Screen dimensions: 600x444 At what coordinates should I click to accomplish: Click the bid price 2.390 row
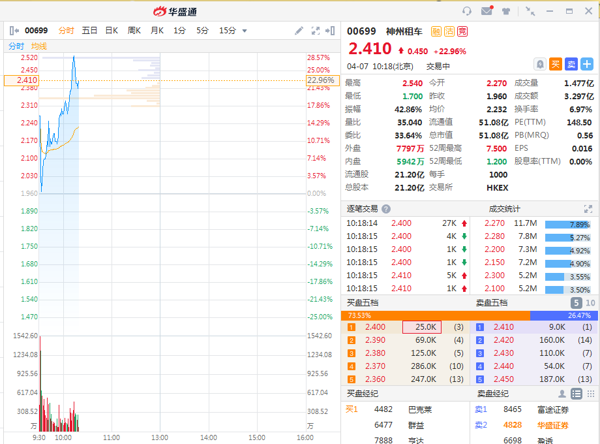pyautogui.click(x=375, y=340)
